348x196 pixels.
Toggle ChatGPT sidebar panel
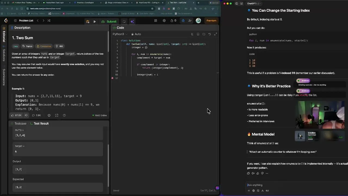point(237,4)
